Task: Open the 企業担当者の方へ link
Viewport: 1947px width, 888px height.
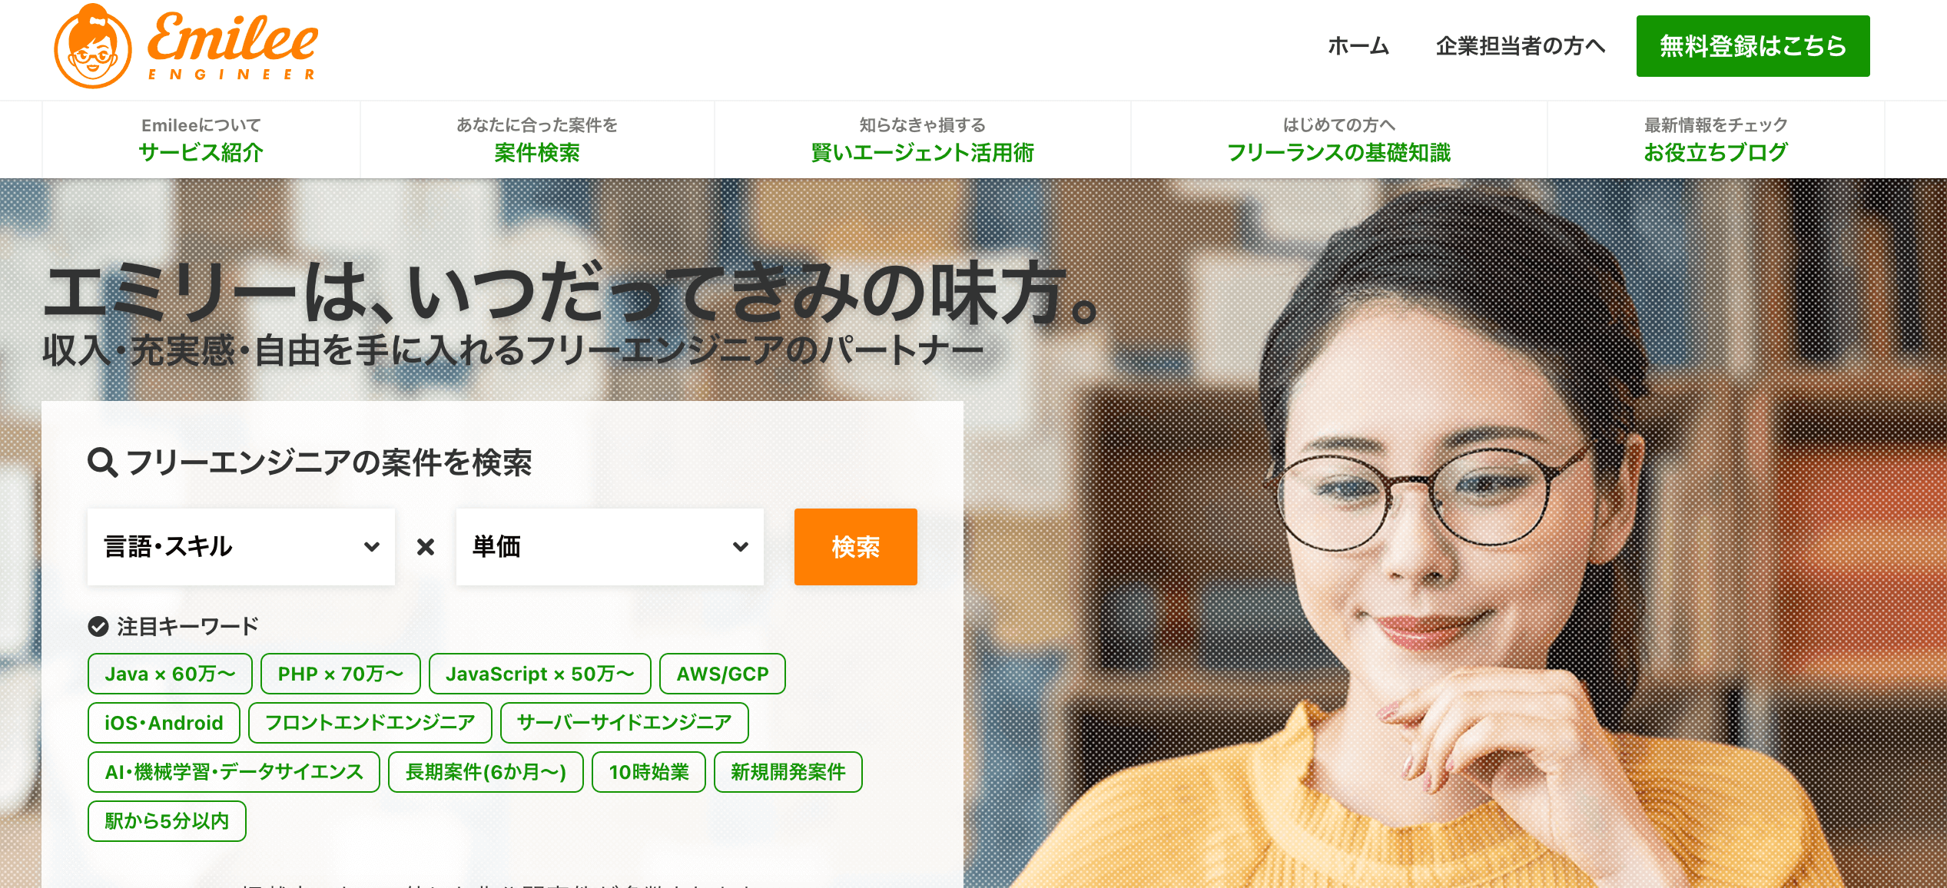Action: tap(1521, 46)
